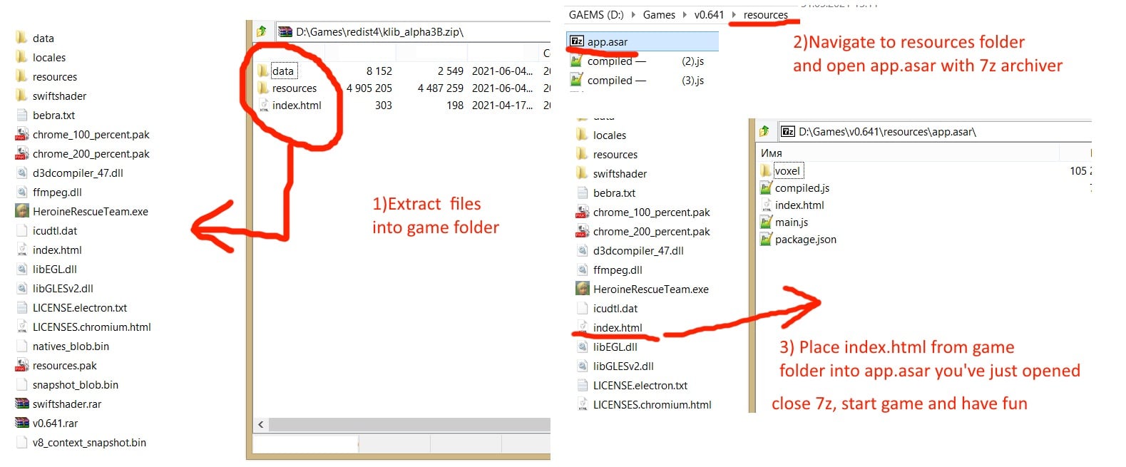
Task: Click the snapshot_blob.bin file icon
Action: coord(22,384)
